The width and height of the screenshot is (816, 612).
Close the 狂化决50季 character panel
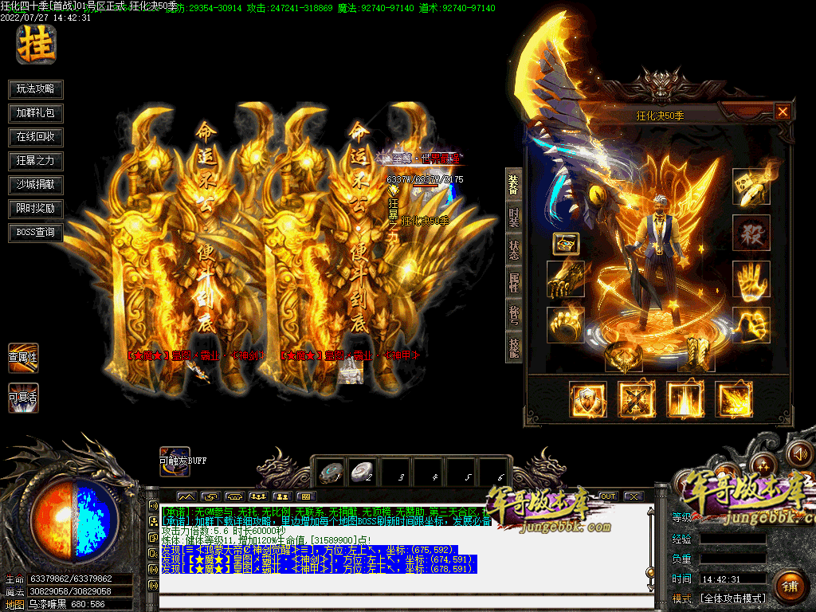click(x=783, y=112)
